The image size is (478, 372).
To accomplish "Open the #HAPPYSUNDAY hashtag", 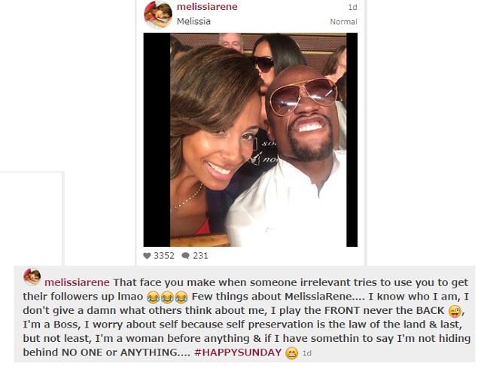I will point(240,353).
